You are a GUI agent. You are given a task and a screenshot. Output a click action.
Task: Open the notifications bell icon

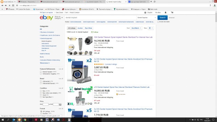click(x=165, y=13)
